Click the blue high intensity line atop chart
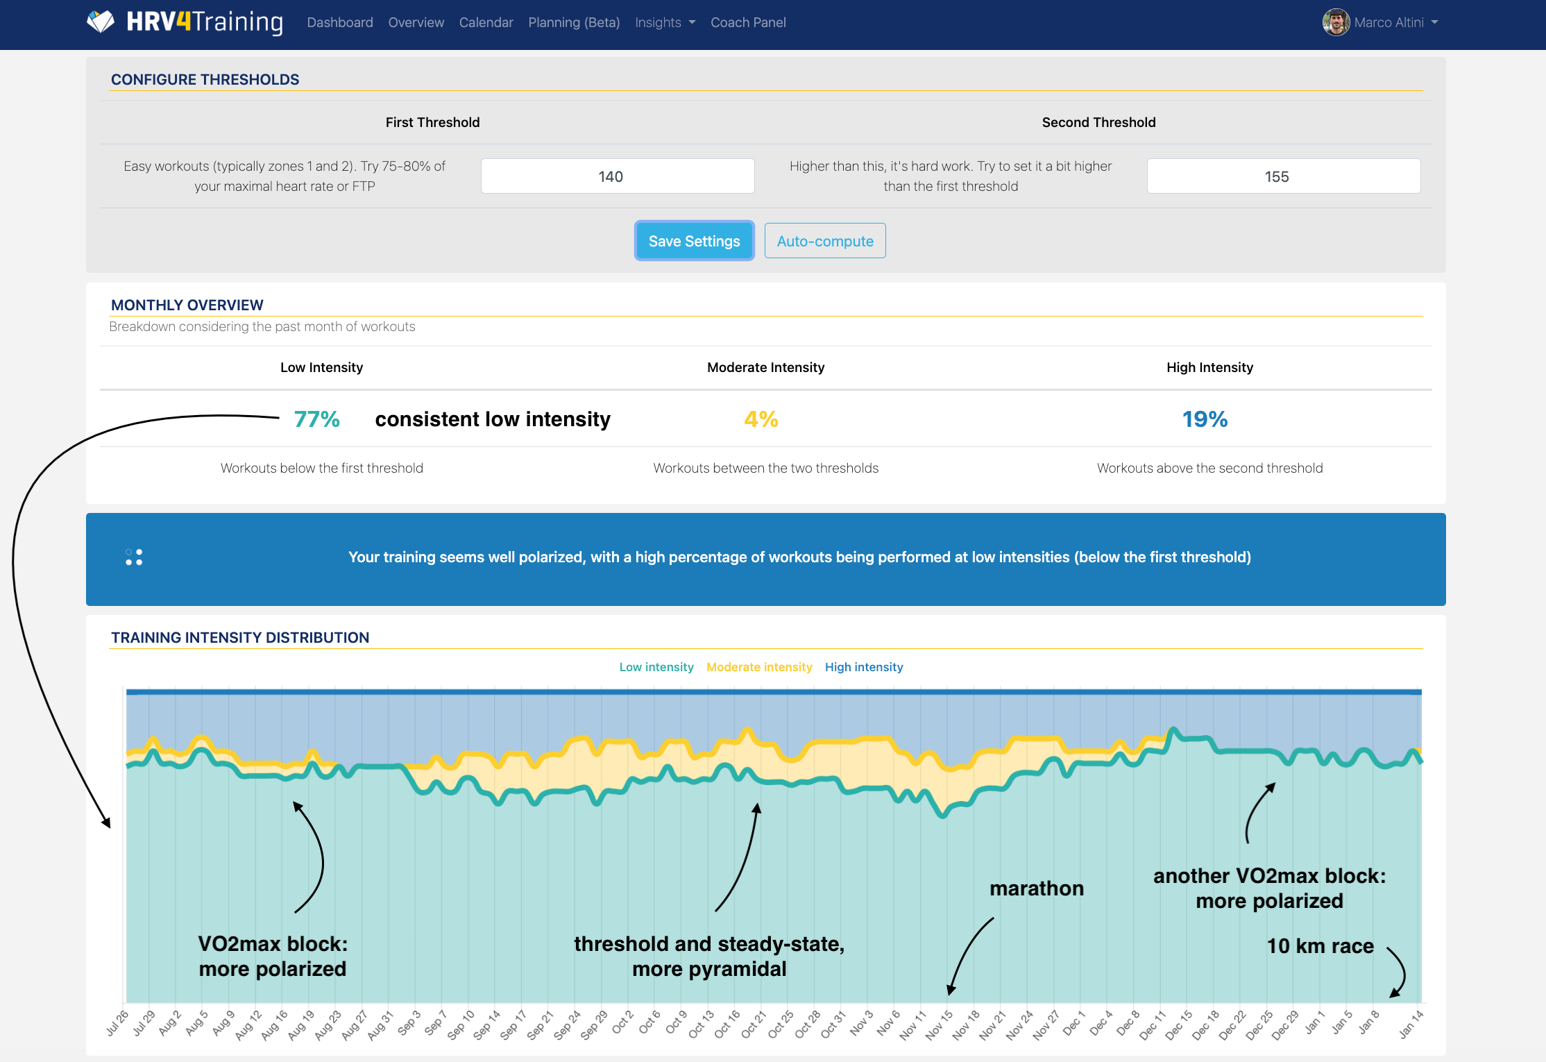 pyautogui.click(x=773, y=692)
